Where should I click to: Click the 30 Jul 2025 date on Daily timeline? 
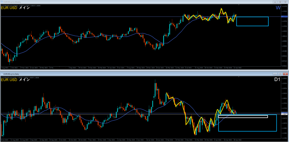5,140
